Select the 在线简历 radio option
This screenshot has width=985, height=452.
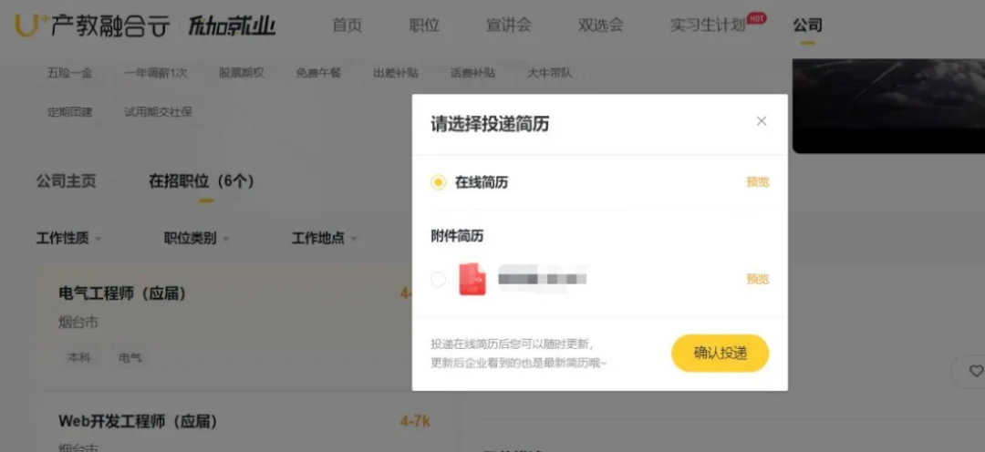pos(439,182)
